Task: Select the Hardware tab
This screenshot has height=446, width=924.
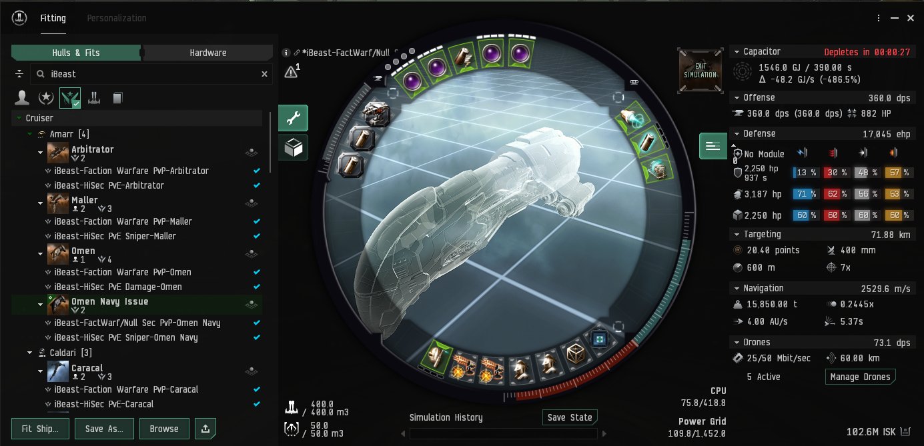Action: click(208, 53)
